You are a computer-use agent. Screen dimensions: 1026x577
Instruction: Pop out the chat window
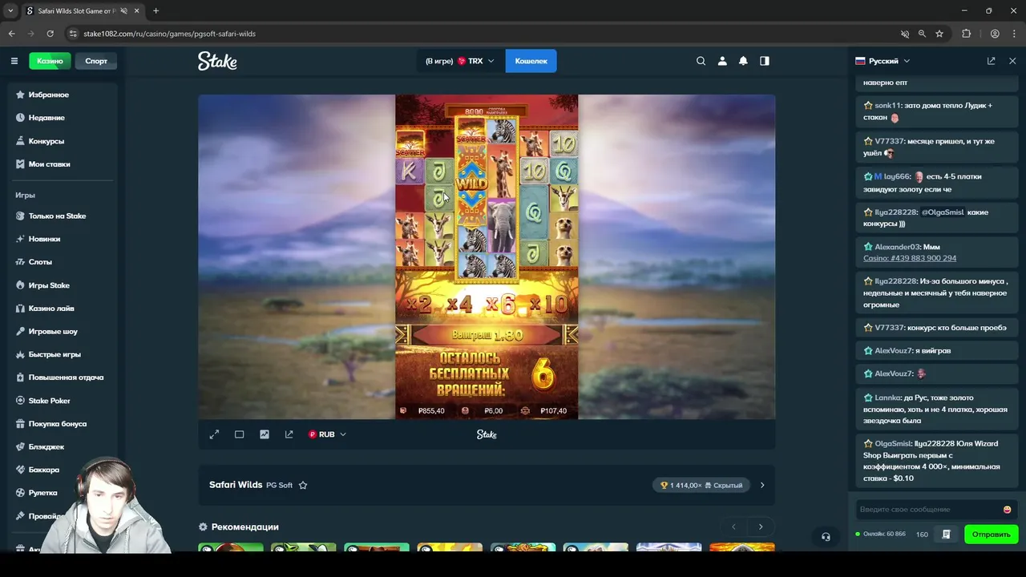992,61
